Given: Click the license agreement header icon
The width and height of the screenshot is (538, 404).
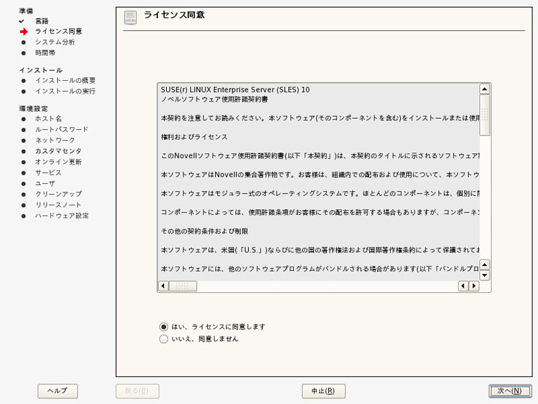Looking at the screenshot, I should (x=130, y=17).
